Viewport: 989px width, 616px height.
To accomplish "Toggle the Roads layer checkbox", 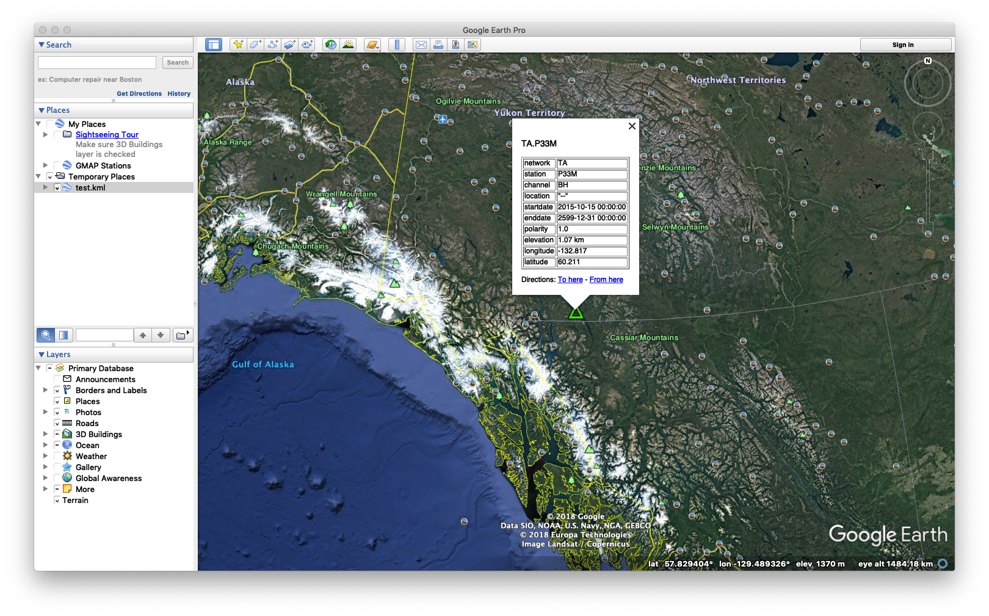I will [57, 423].
